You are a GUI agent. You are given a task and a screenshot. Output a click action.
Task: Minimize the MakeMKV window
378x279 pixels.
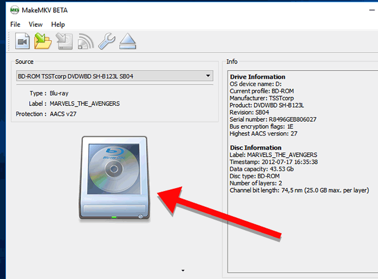tap(372, 10)
